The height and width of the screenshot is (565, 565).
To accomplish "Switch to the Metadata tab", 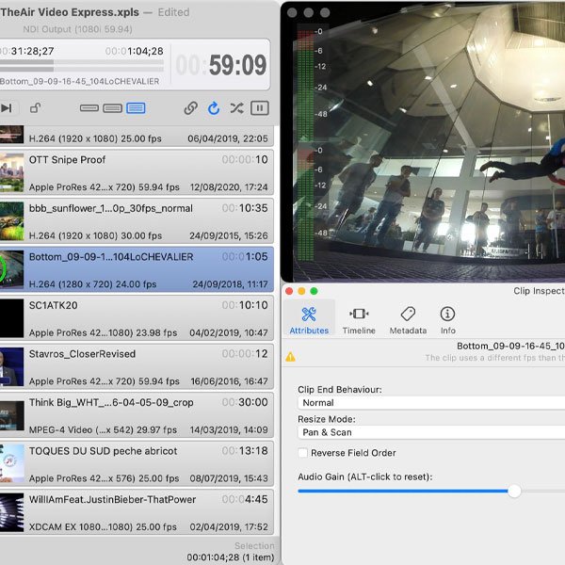I will pyautogui.click(x=408, y=320).
